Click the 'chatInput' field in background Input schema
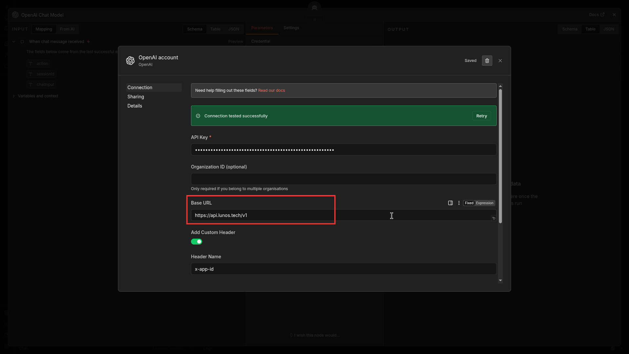The image size is (629, 354). (42, 85)
